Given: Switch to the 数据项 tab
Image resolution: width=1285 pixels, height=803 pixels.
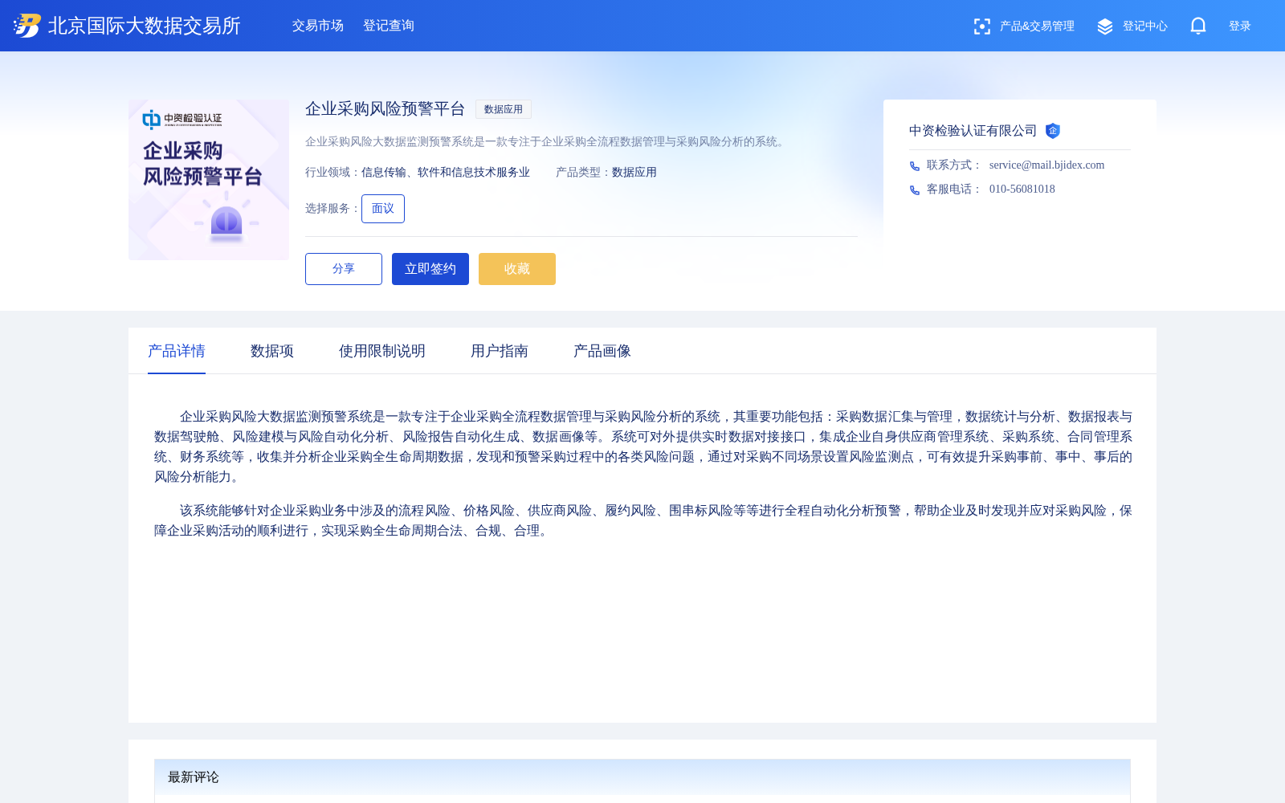Looking at the screenshot, I should point(272,351).
